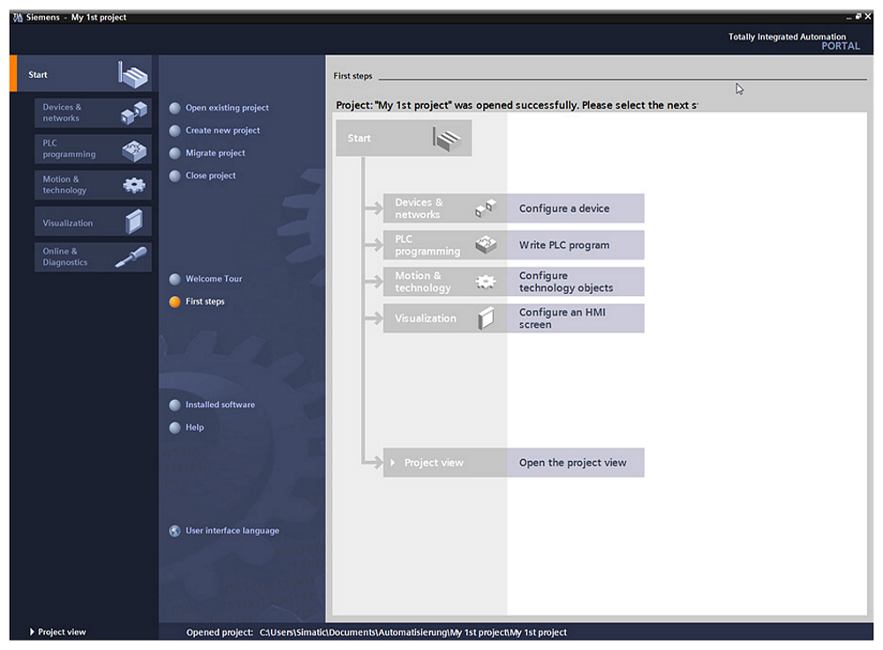883x650 pixels.
Task: Click the Project view label in First steps
Action: click(x=434, y=463)
